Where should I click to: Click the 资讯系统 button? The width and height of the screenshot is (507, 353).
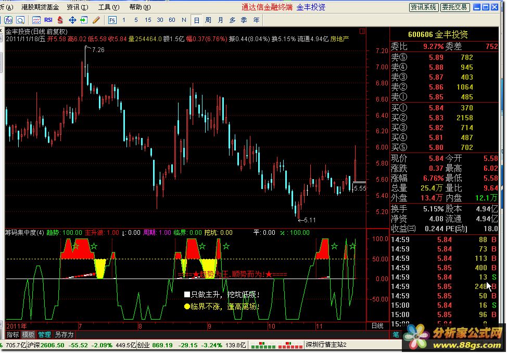424,7
